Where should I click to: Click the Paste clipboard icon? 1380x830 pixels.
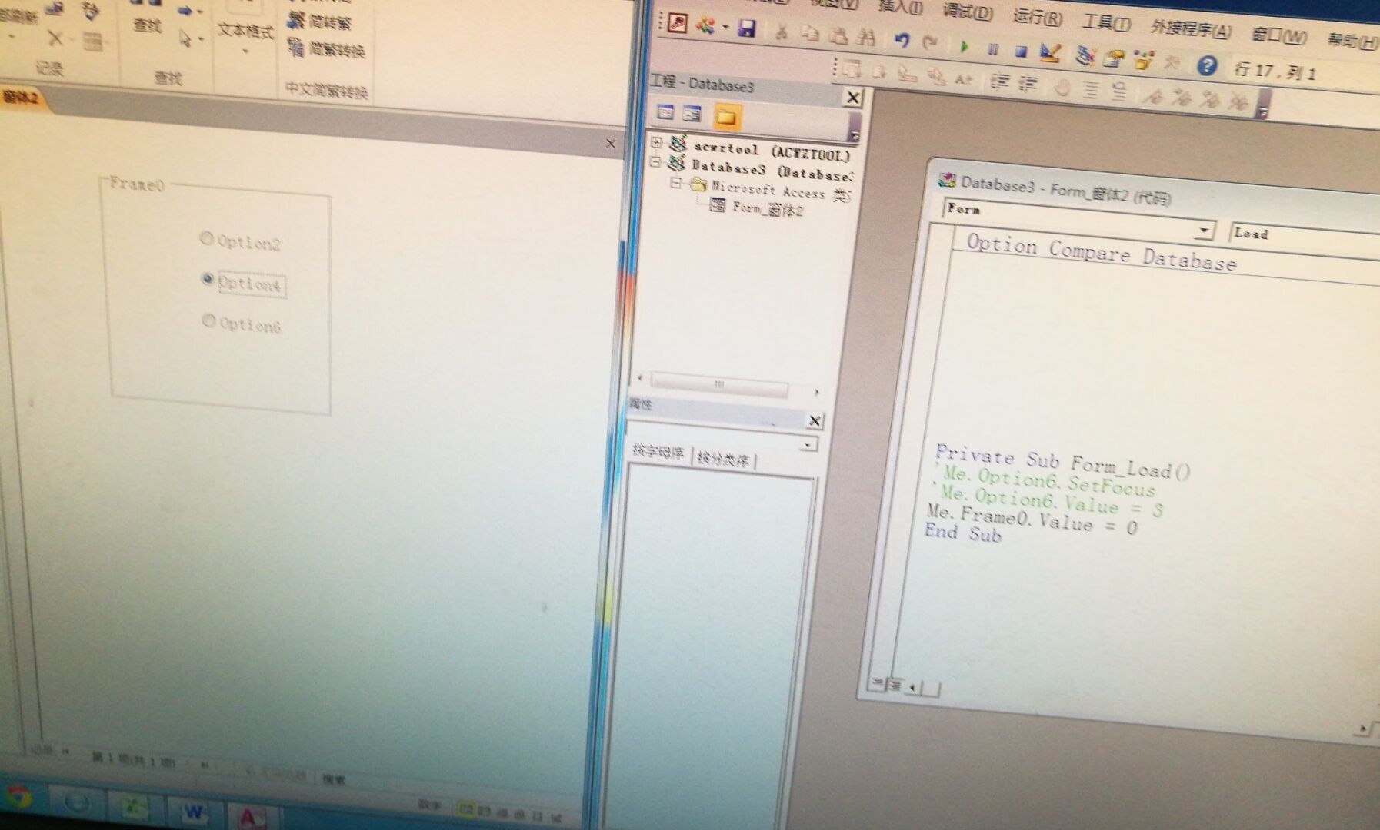[838, 35]
